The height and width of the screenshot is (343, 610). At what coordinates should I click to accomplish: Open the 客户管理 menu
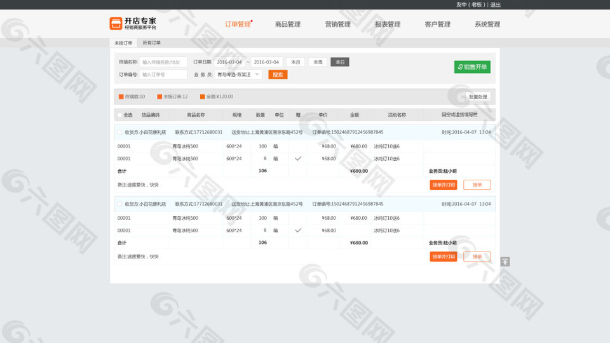tap(437, 24)
